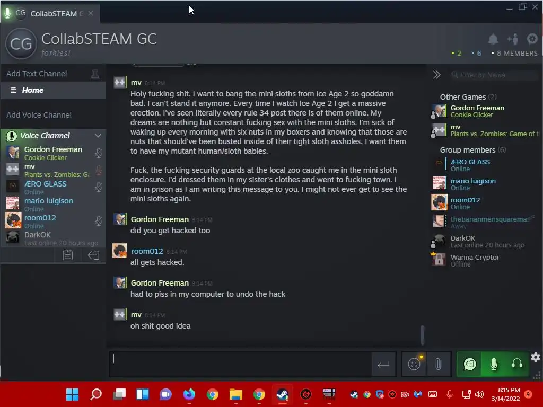Focus the Filter by Name search field
This screenshot has width=543, height=407.
point(495,75)
